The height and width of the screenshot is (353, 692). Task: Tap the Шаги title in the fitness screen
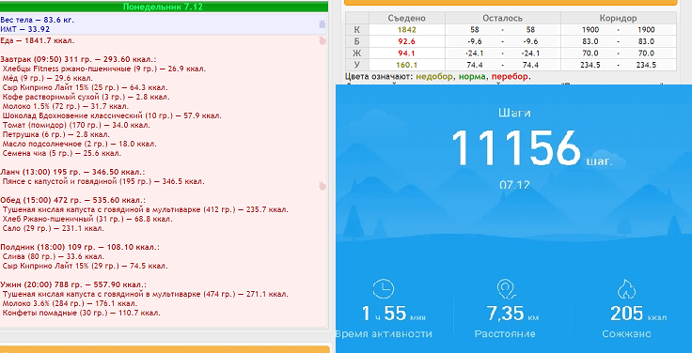pyautogui.click(x=514, y=114)
